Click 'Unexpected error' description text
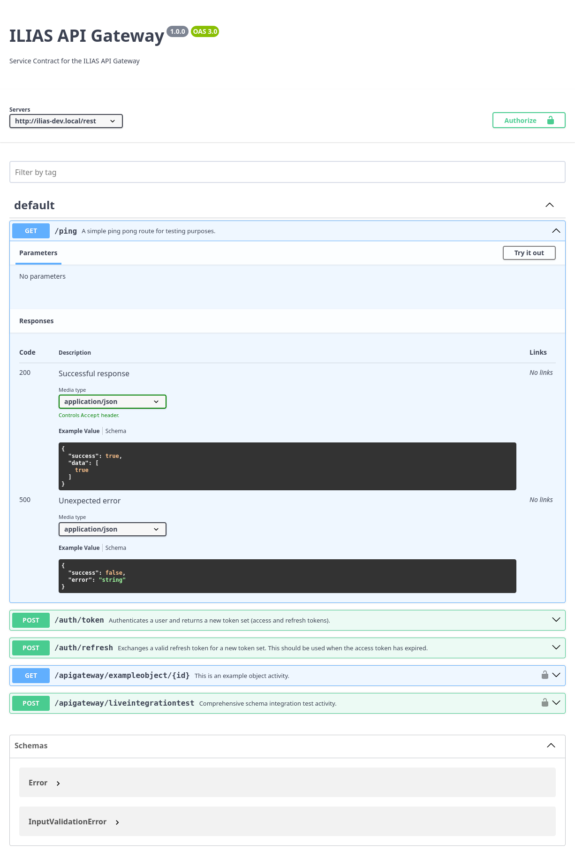The width and height of the screenshot is (575, 860). pos(90,501)
